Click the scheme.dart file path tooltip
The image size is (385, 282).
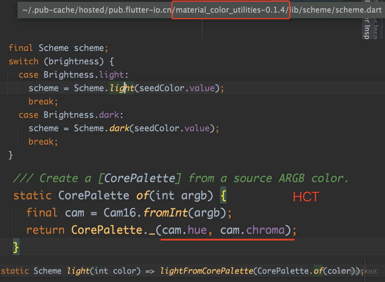tap(201, 10)
